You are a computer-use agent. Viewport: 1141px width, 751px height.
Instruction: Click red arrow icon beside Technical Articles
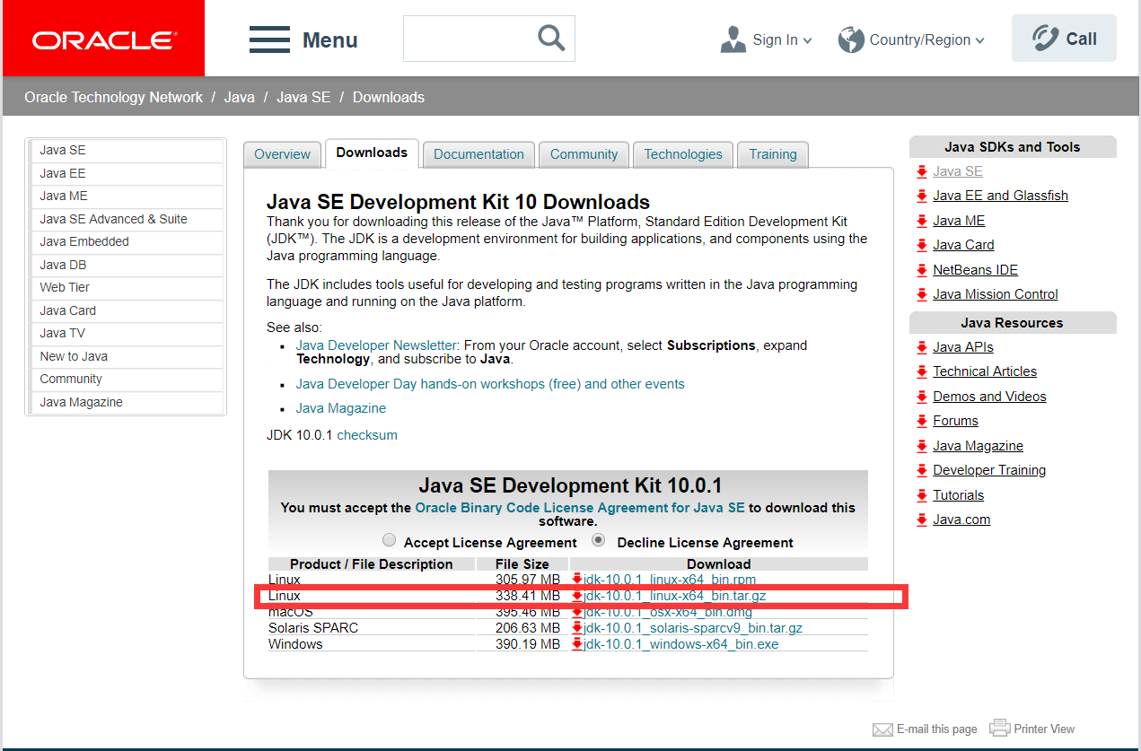pyautogui.click(x=922, y=371)
